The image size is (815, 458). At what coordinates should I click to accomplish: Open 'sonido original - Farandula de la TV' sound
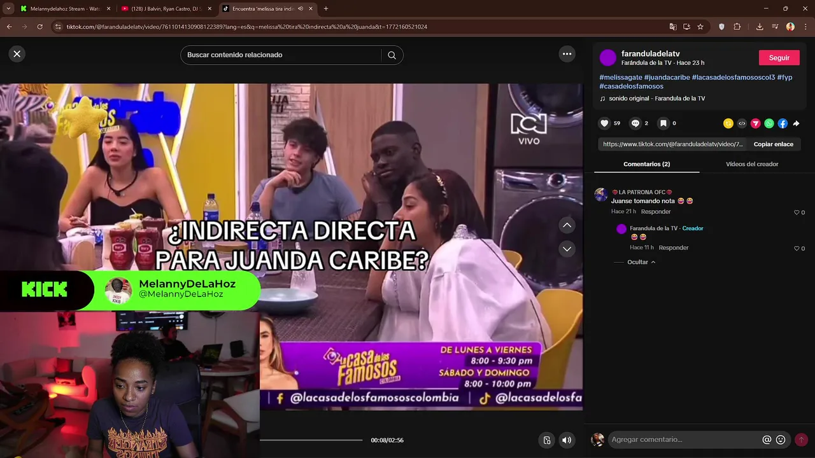656,99
